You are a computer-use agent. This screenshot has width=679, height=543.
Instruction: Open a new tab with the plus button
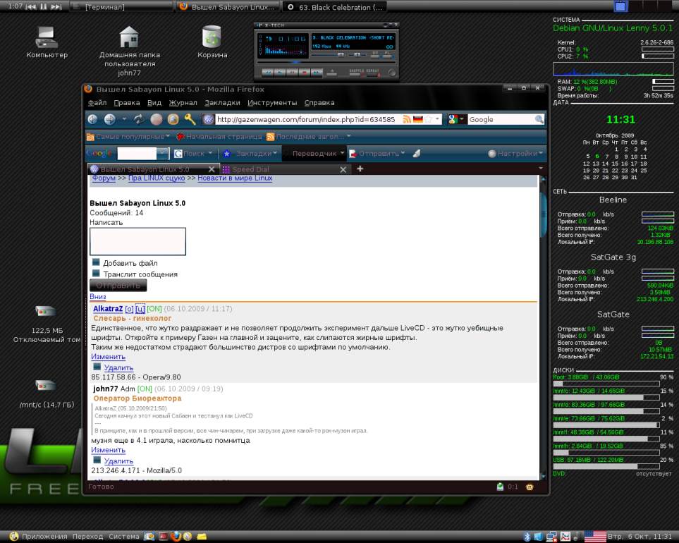[x=360, y=169]
